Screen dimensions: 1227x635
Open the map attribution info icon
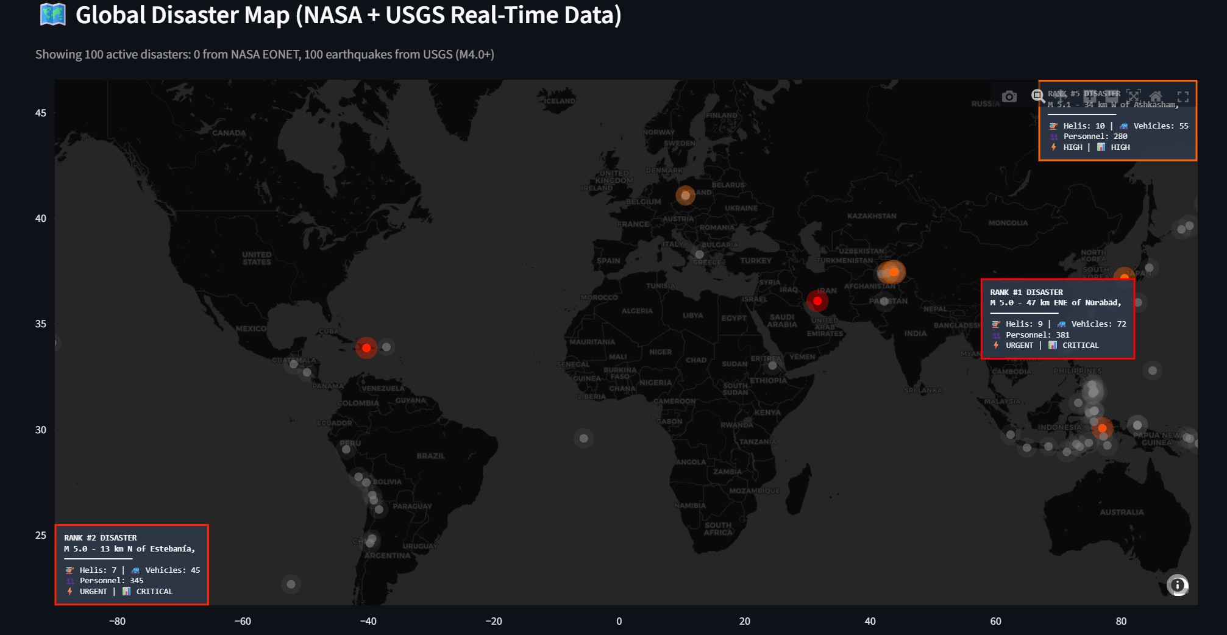point(1178,585)
